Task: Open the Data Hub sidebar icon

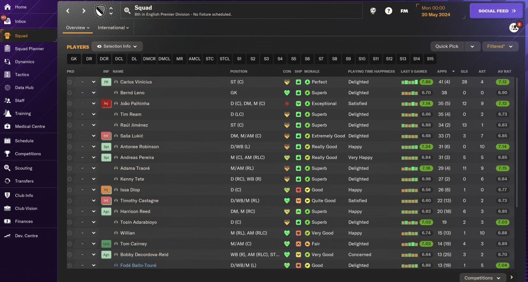Action: [7, 88]
